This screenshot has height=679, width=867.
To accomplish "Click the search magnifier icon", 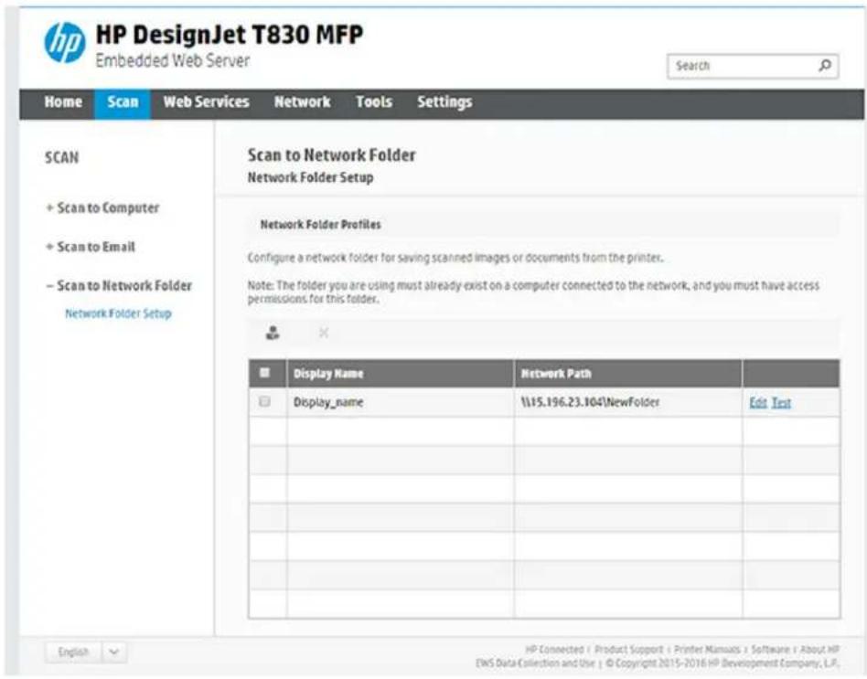I will [824, 66].
